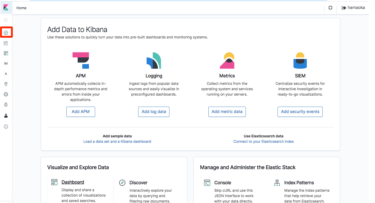Follow the Load a data set and a Kibana dashboard link

point(117,141)
